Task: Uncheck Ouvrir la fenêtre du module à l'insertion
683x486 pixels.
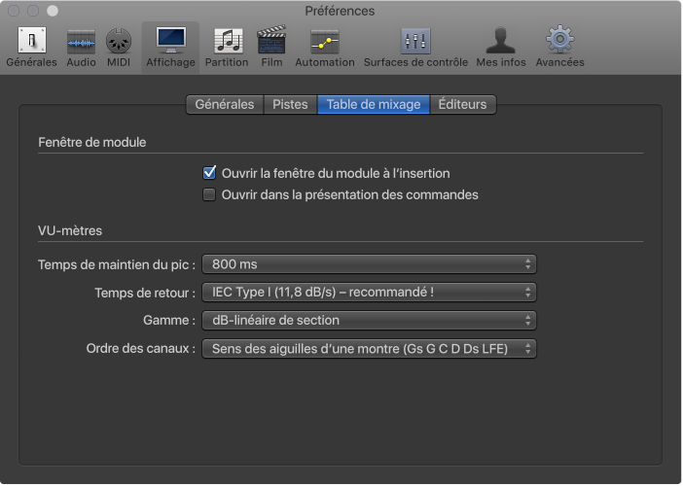Action: click(x=209, y=173)
